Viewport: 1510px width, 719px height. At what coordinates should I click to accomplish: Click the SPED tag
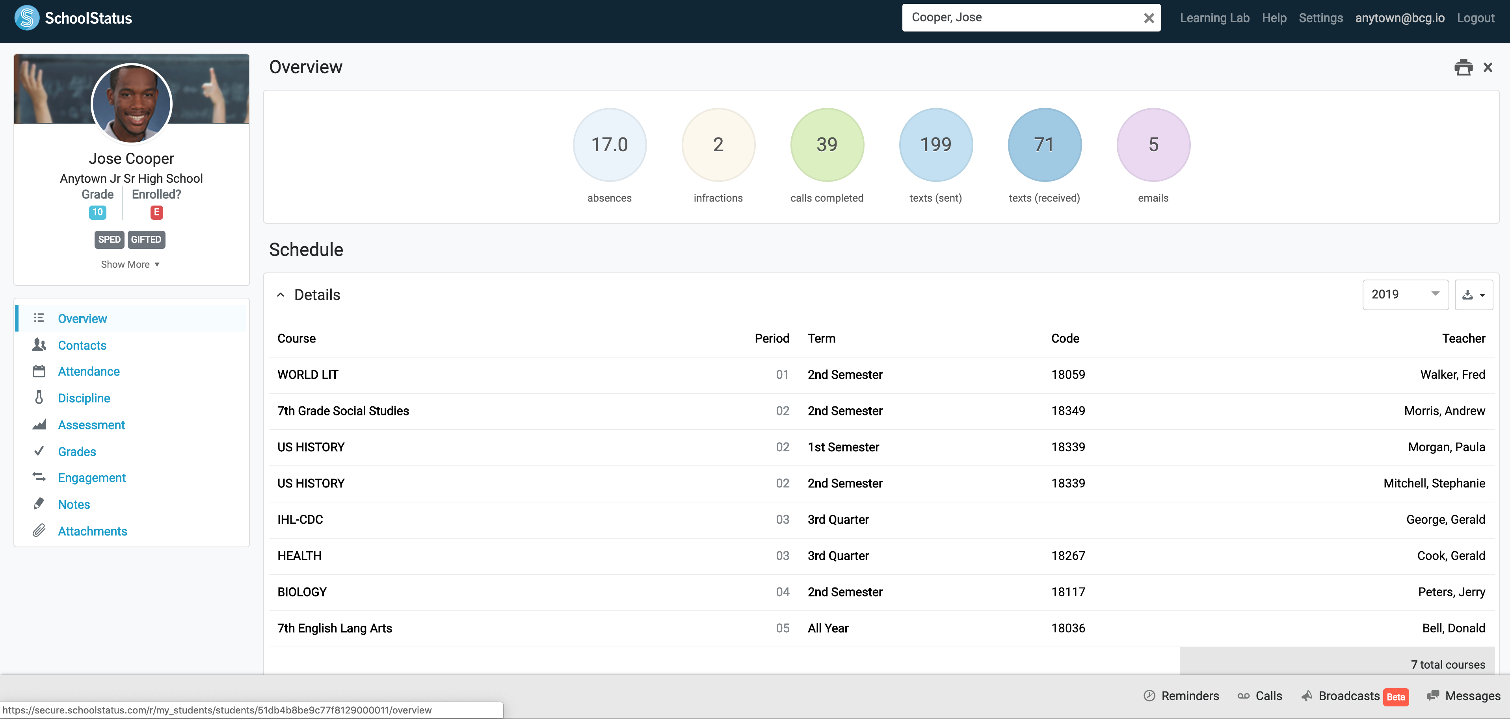click(109, 239)
